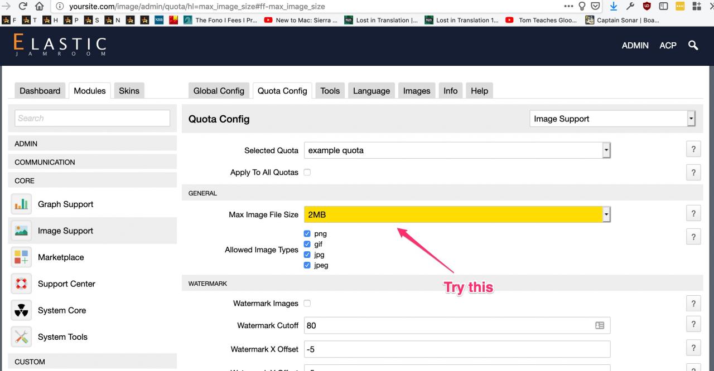Image resolution: width=714 pixels, height=371 pixels.
Task: Switch to the Global Config tab
Action: [219, 91]
